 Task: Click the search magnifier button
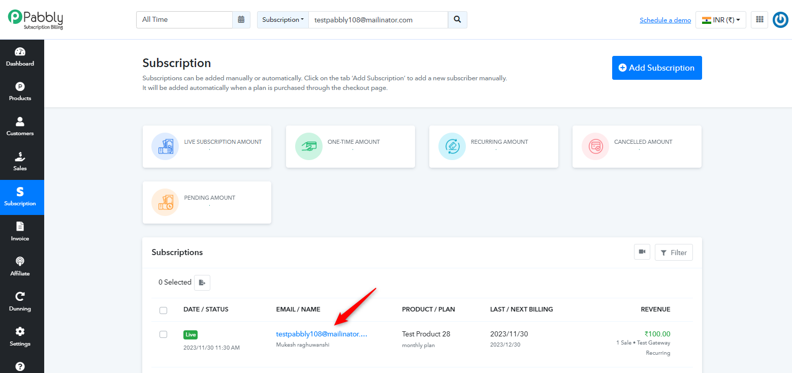[457, 20]
